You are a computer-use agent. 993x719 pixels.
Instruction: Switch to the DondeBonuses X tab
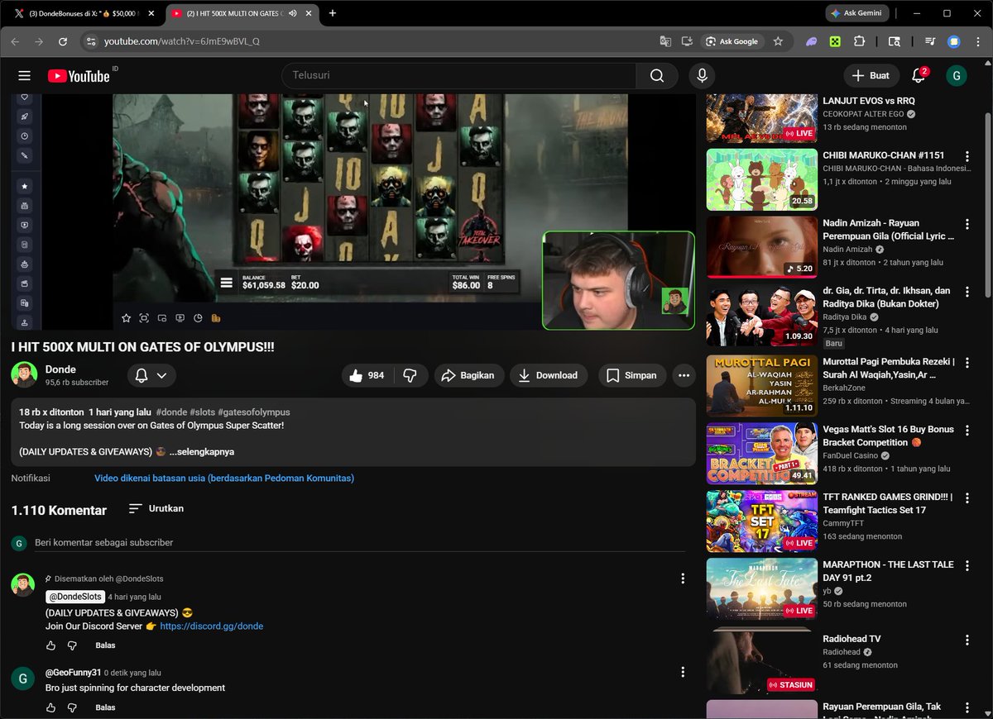pos(83,13)
